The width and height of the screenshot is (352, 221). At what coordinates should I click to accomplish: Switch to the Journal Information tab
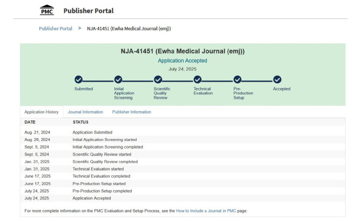click(x=85, y=112)
